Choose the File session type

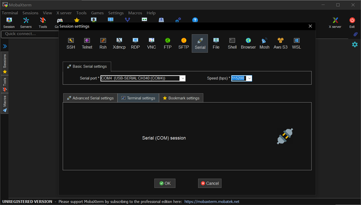[x=216, y=43]
